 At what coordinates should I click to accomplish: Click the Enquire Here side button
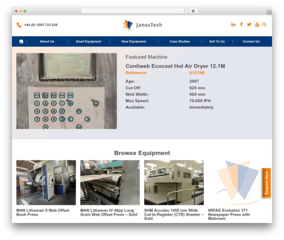point(266,183)
